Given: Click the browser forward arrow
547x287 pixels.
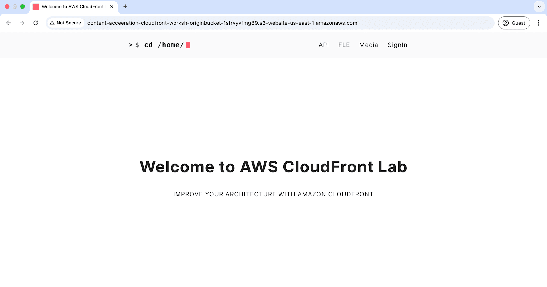Looking at the screenshot, I should [22, 23].
